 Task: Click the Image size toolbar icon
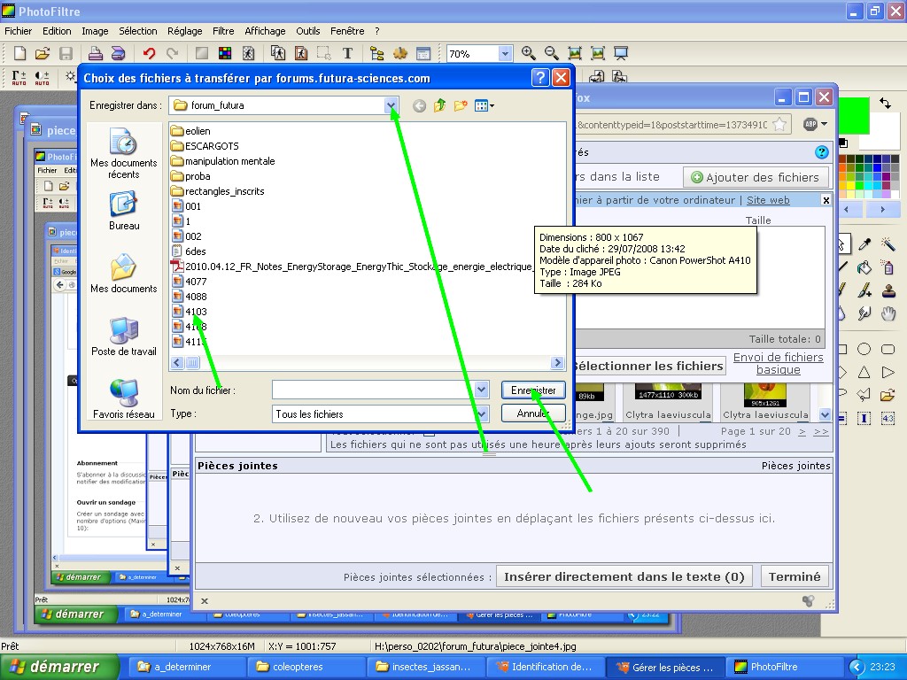278,53
